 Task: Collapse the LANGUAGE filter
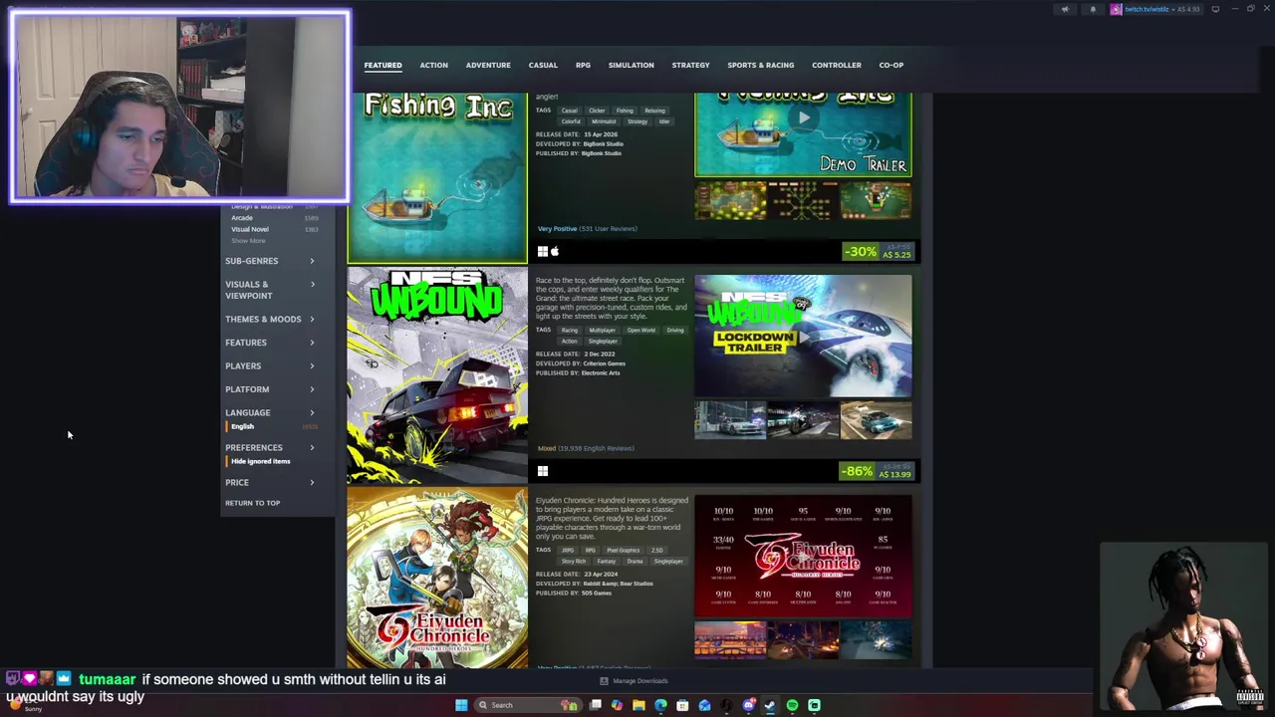(x=270, y=413)
